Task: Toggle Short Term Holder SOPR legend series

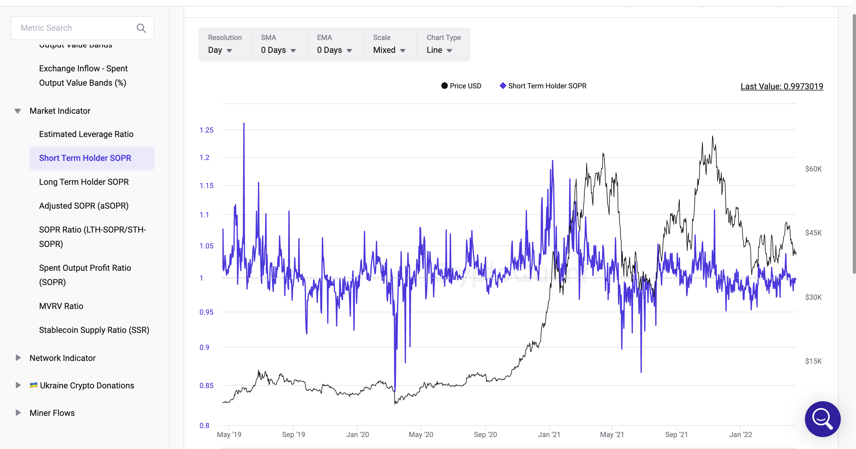Action: click(543, 86)
